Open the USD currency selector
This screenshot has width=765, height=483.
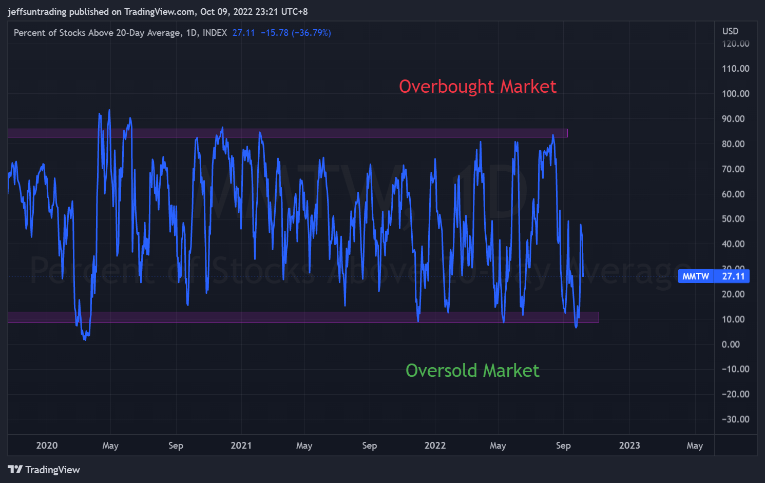(x=730, y=31)
